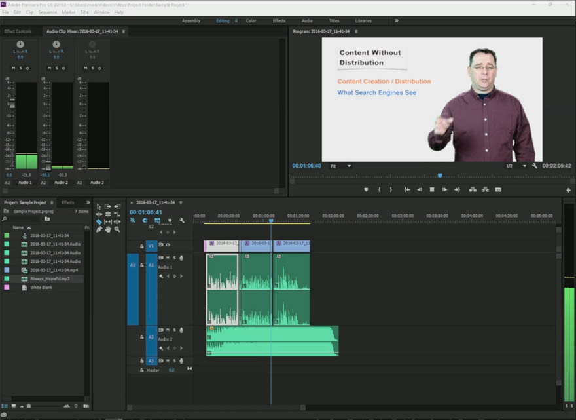Click Mark In button in Program monitor

click(x=380, y=190)
